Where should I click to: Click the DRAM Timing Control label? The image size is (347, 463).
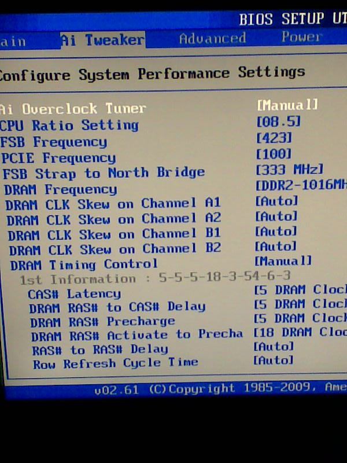(x=84, y=264)
